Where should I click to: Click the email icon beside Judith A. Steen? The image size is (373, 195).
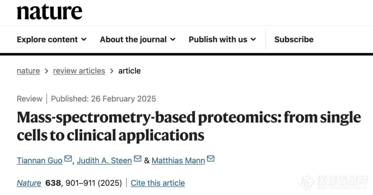pos(138,159)
